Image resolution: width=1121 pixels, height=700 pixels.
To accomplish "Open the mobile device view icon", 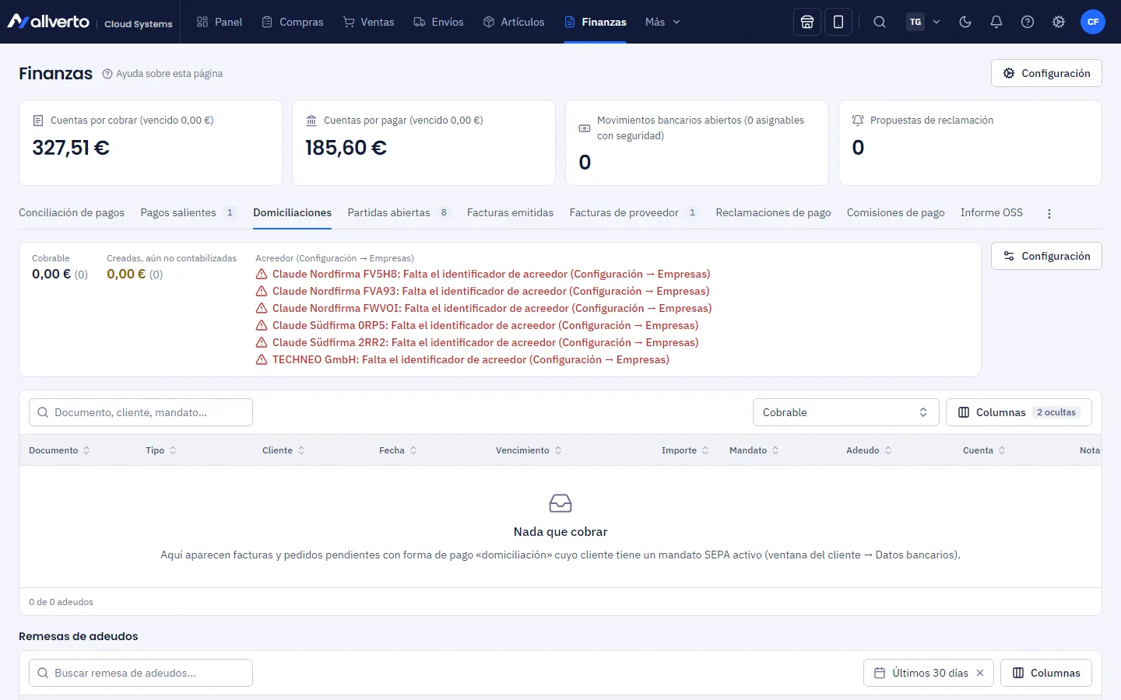I will (838, 22).
